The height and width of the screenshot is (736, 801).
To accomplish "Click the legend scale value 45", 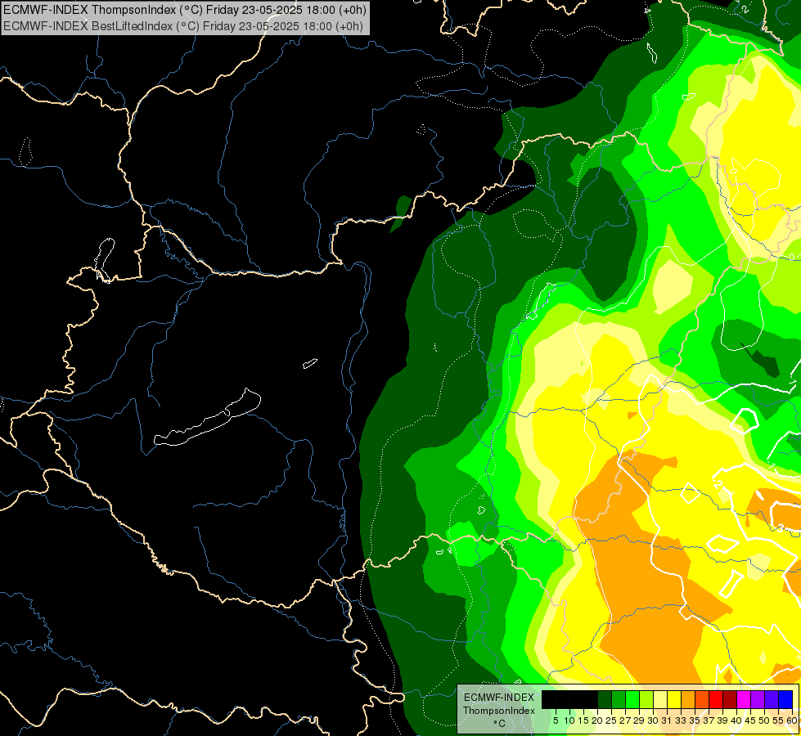I will pyautogui.click(x=750, y=720).
